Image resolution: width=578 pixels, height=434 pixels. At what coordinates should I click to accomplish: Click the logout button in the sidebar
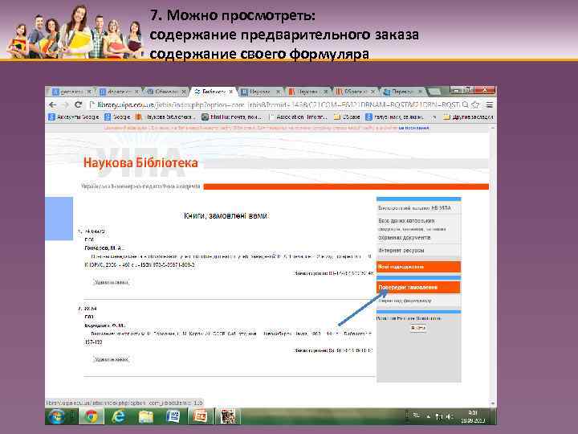tap(418, 328)
